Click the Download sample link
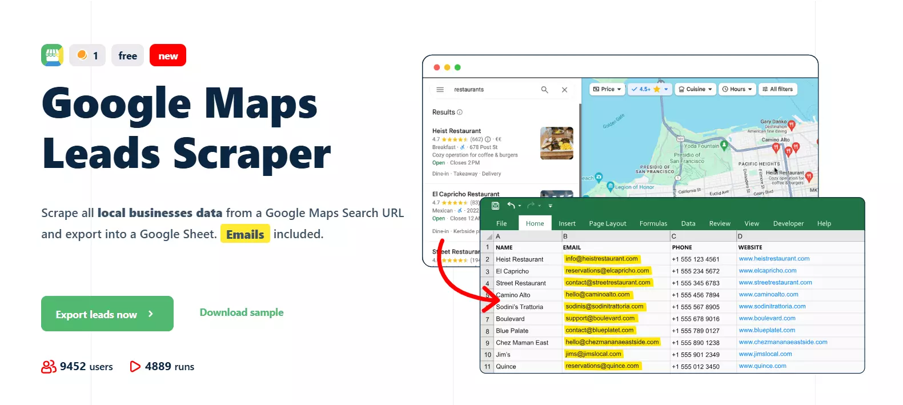The width and height of the screenshot is (903, 405). tap(241, 312)
